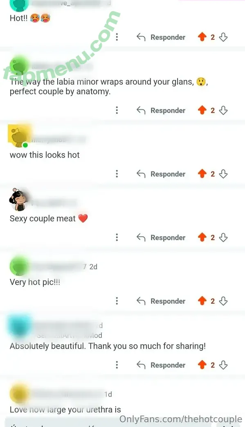245x427 pixels.
Task: Open cartoon girl avatar commenter profile
Action: (x=18, y=199)
